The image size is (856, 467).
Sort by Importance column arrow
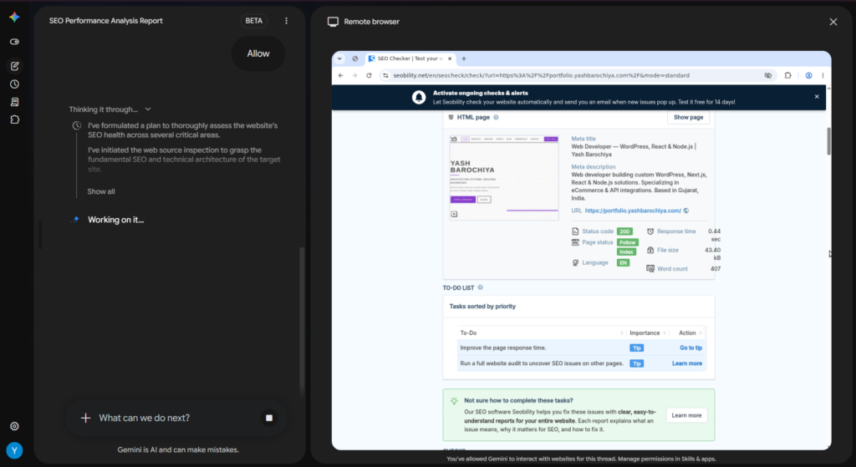point(665,332)
